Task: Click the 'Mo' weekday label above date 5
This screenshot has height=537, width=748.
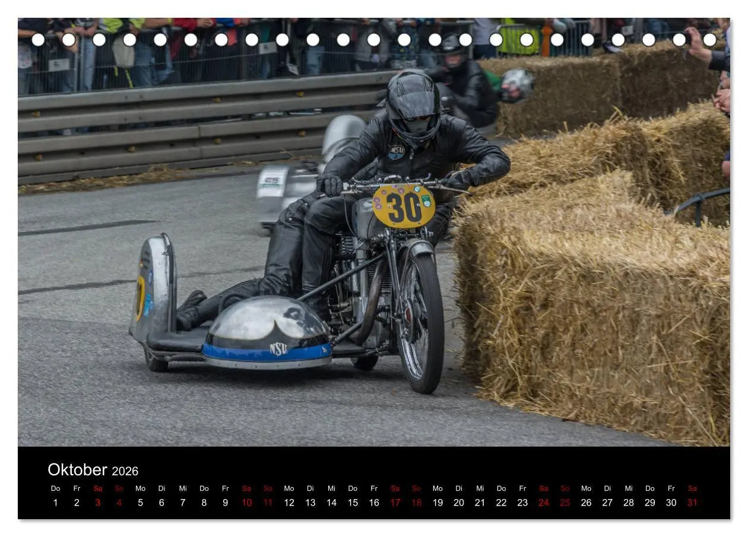Action: (140, 488)
